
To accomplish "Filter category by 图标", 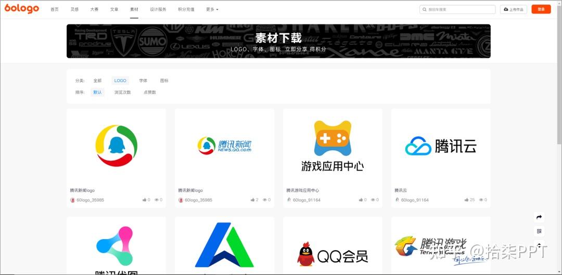I will pos(164,81).
